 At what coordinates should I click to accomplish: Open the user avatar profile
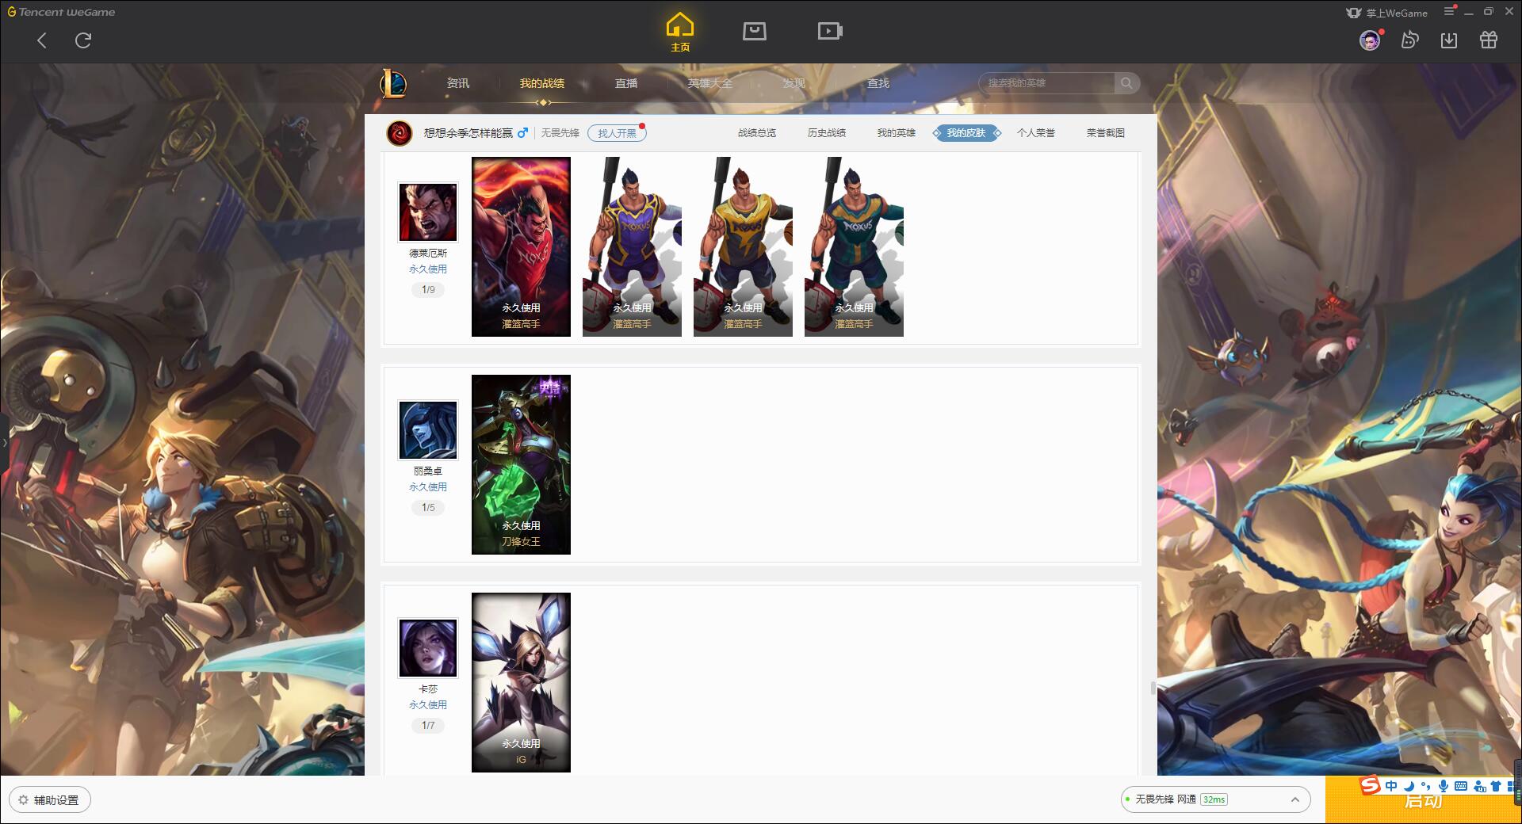[x=1370, y=40]
